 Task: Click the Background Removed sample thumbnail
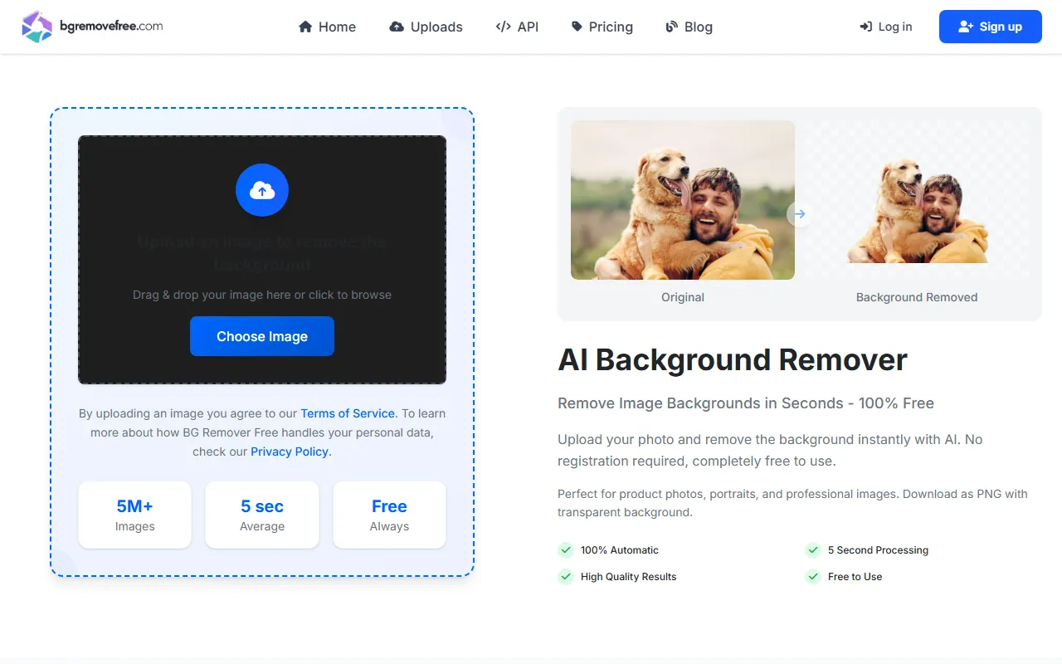click(917, 200)
